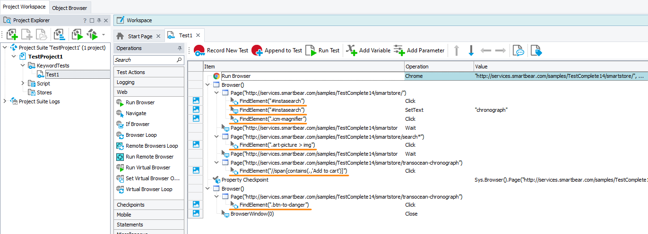Open the Checkpoints operations category
Viewport: 648px width, 234px height.
[130, 205]
